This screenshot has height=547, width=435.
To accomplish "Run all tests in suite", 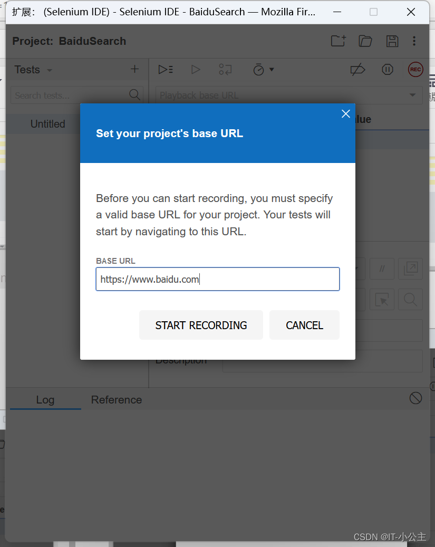I will (x=166, y=70).
